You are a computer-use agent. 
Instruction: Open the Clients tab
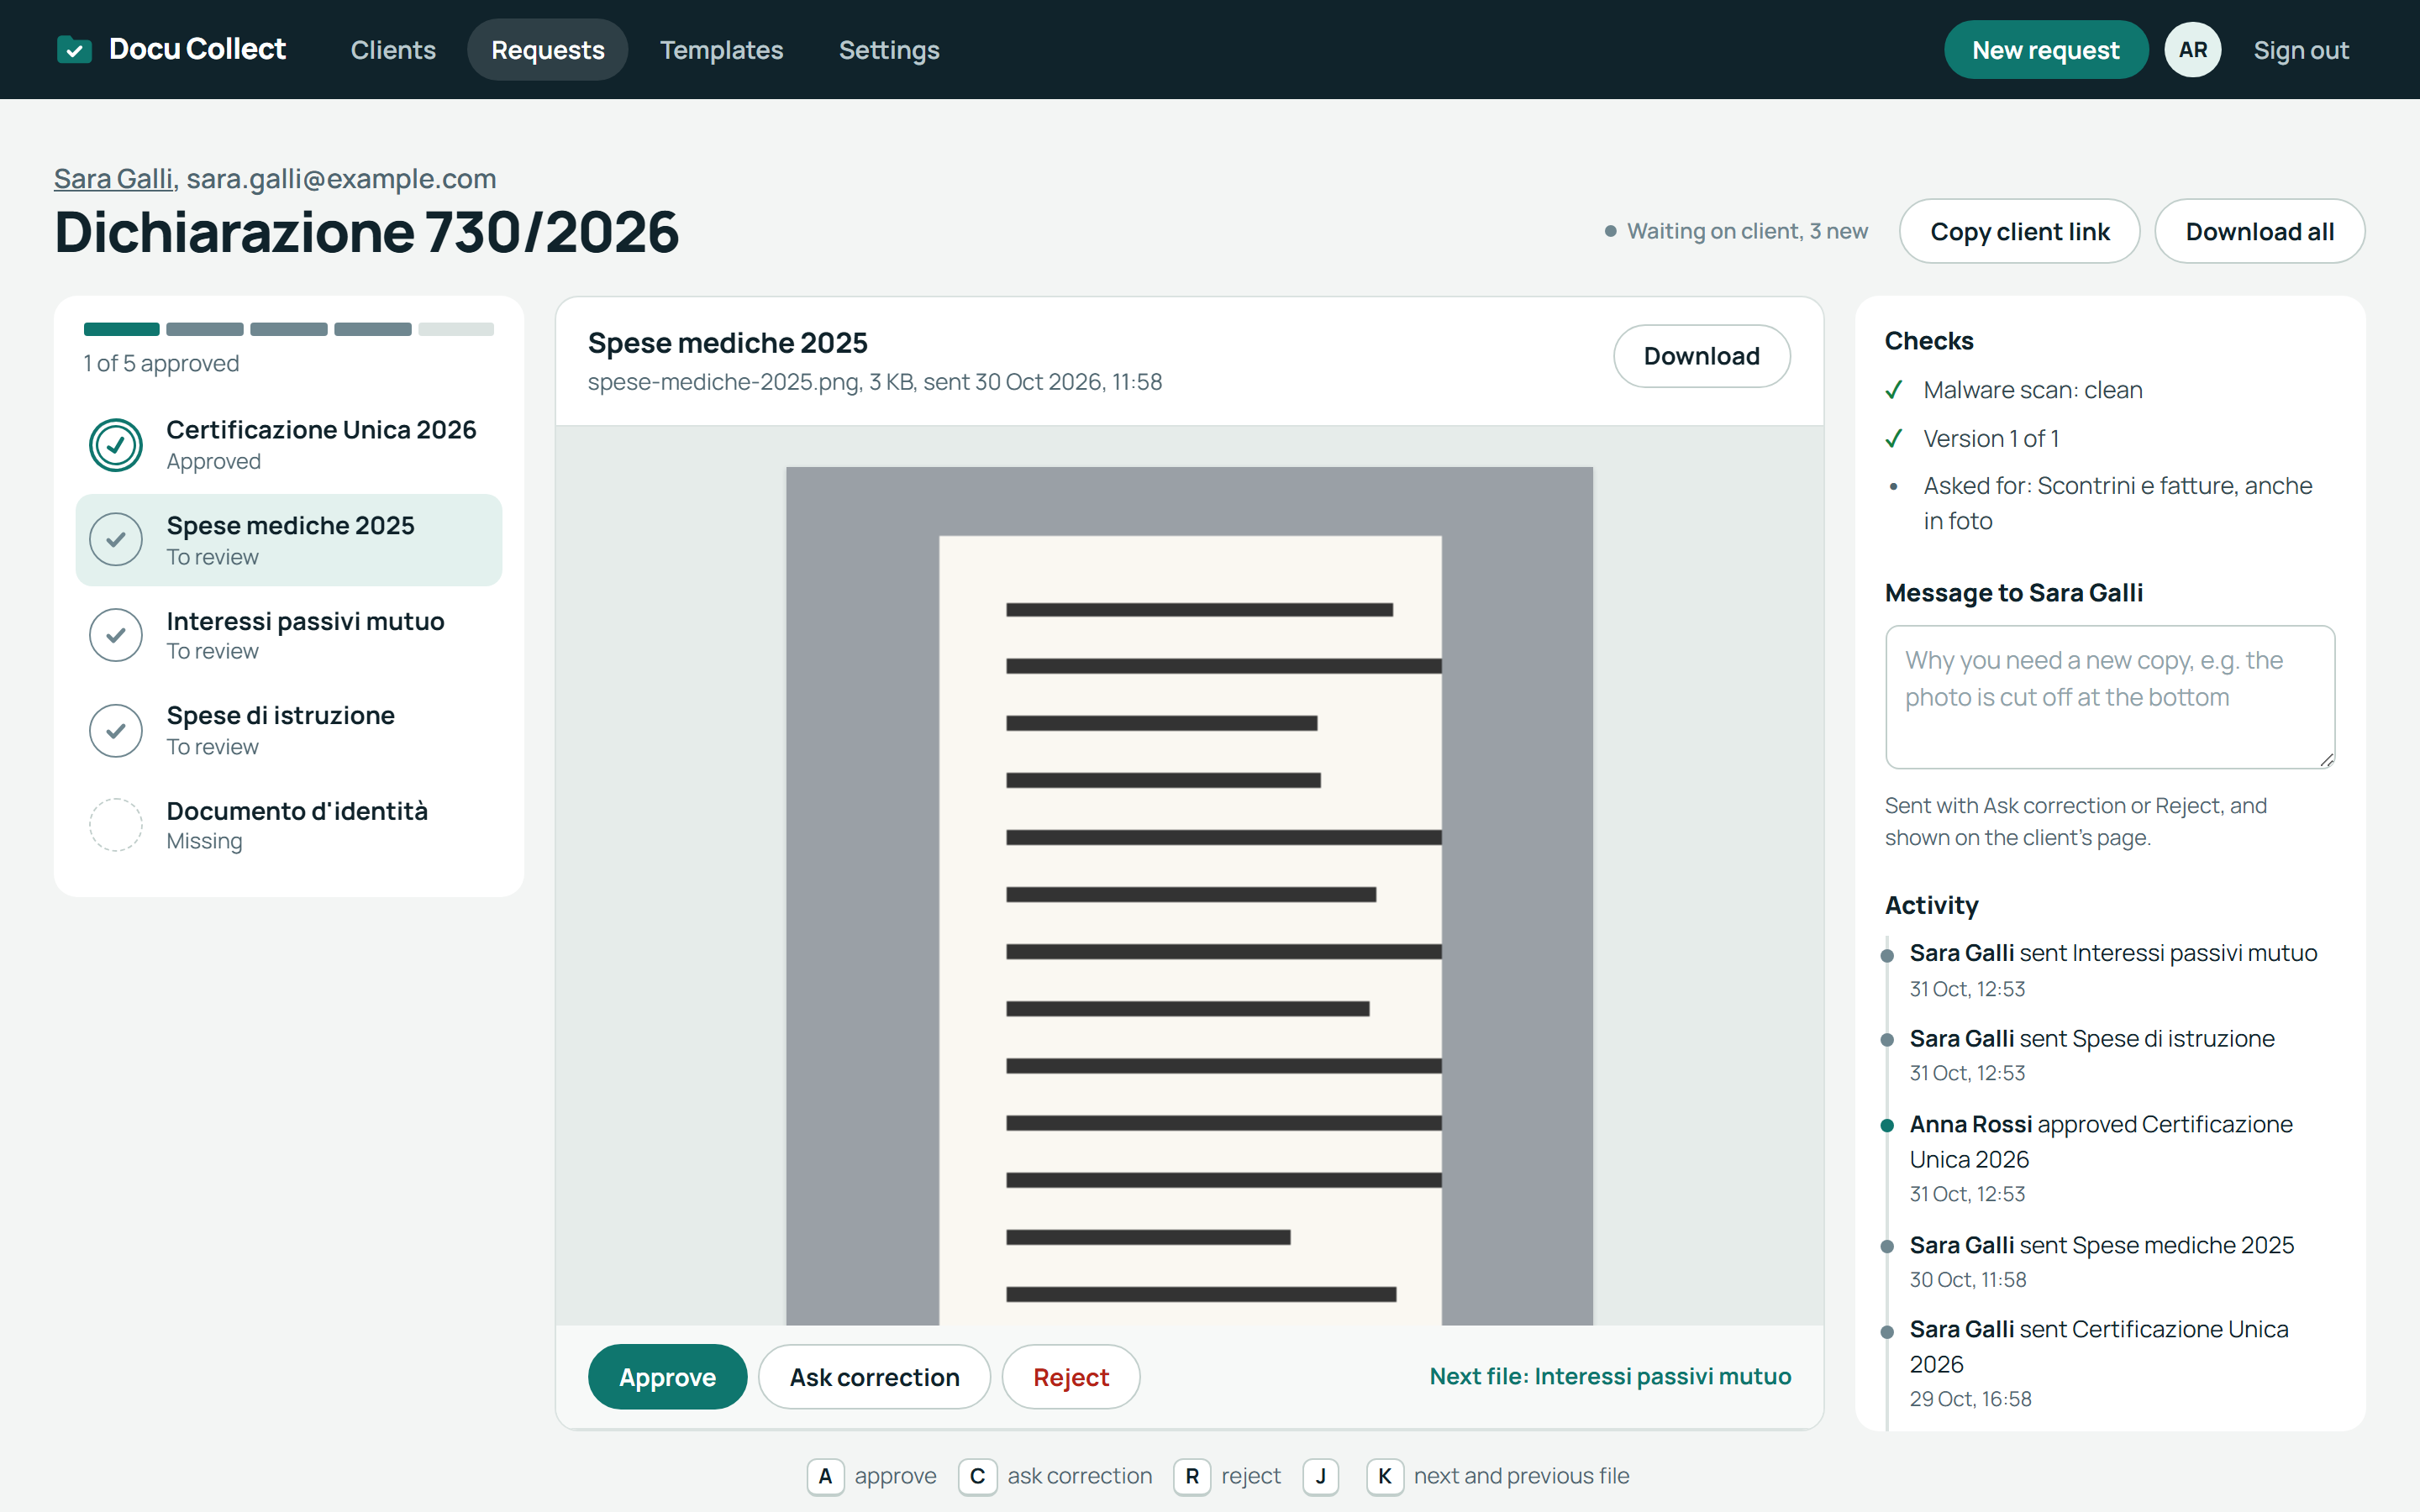point(393,50)
